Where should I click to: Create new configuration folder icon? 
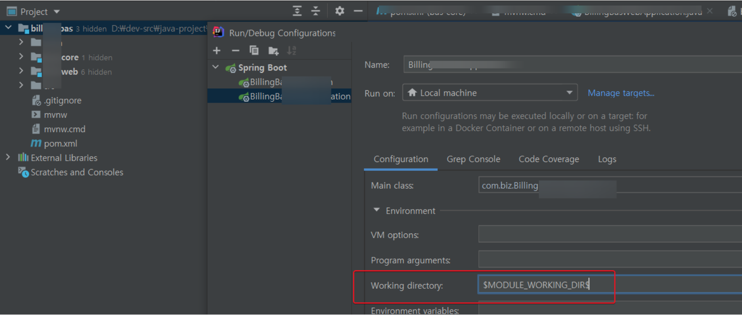click(273, 51)
